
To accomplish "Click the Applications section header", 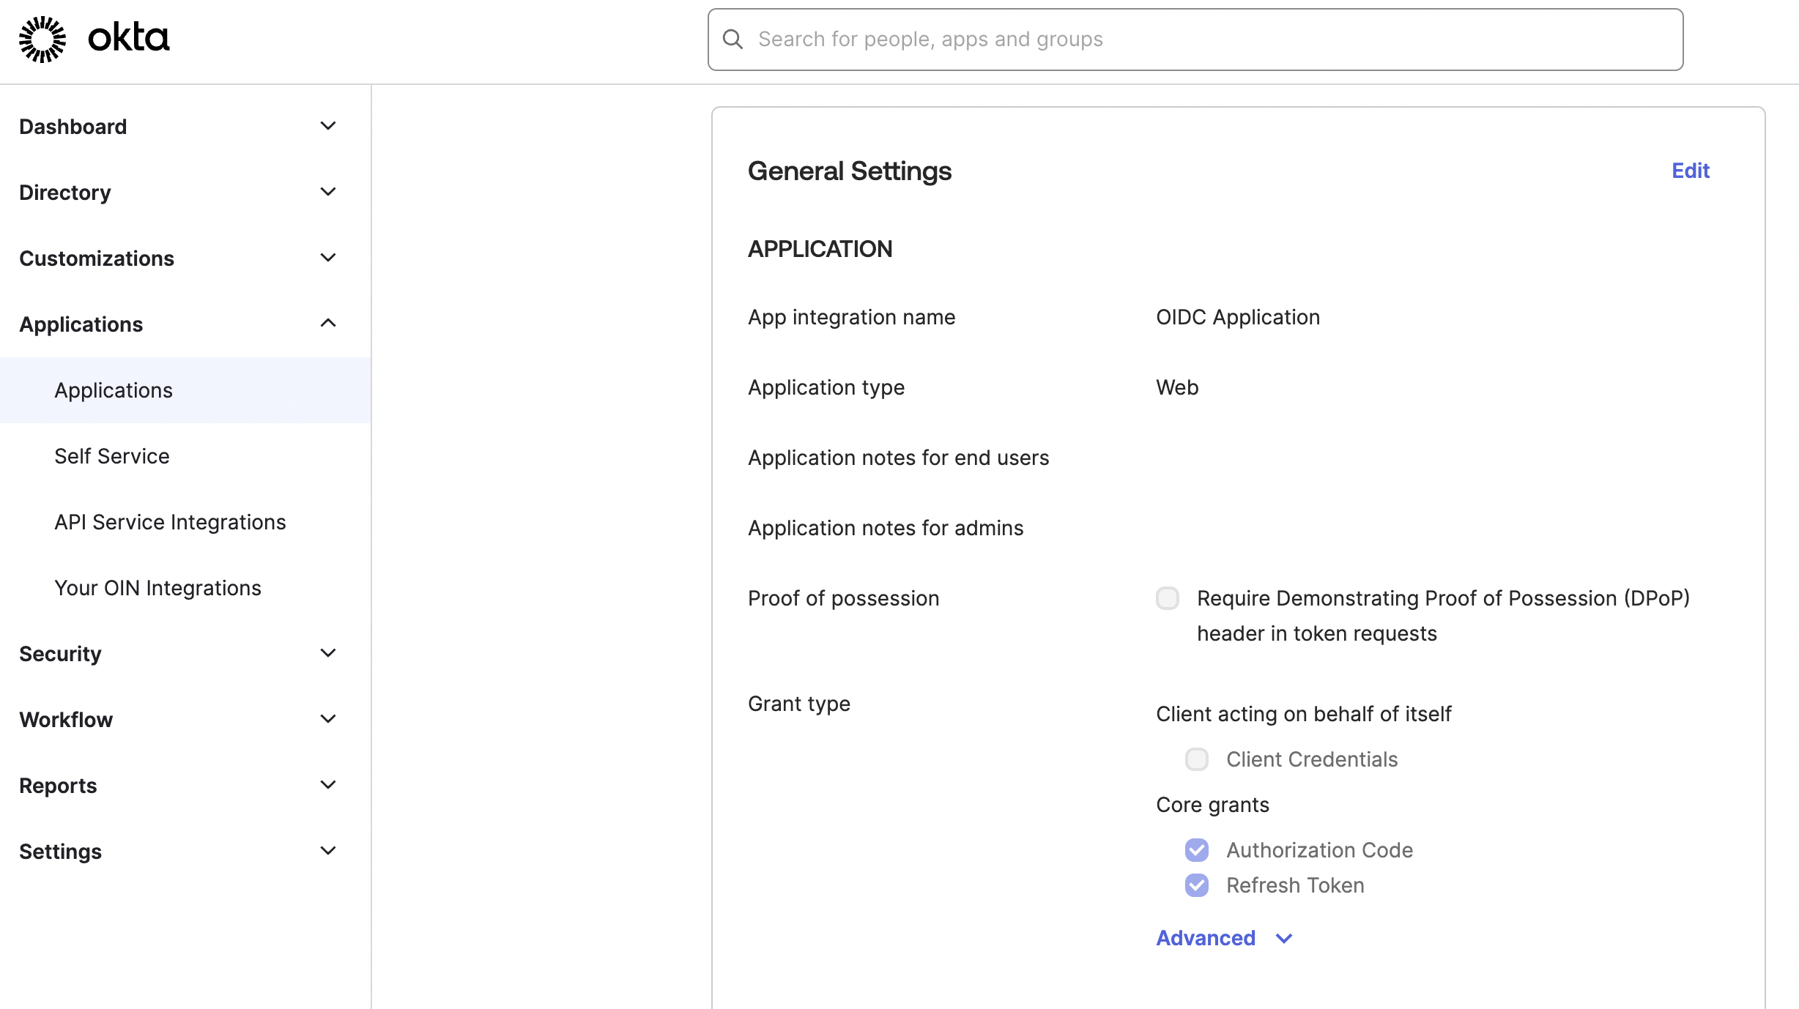I will (81, 324).
